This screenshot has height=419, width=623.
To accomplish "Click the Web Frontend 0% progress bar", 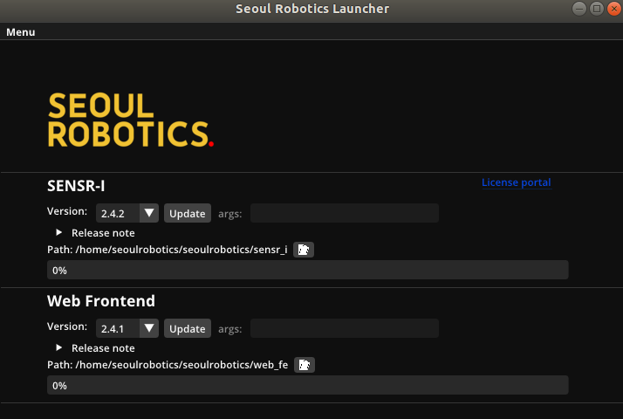I will [x=307, y=385].
